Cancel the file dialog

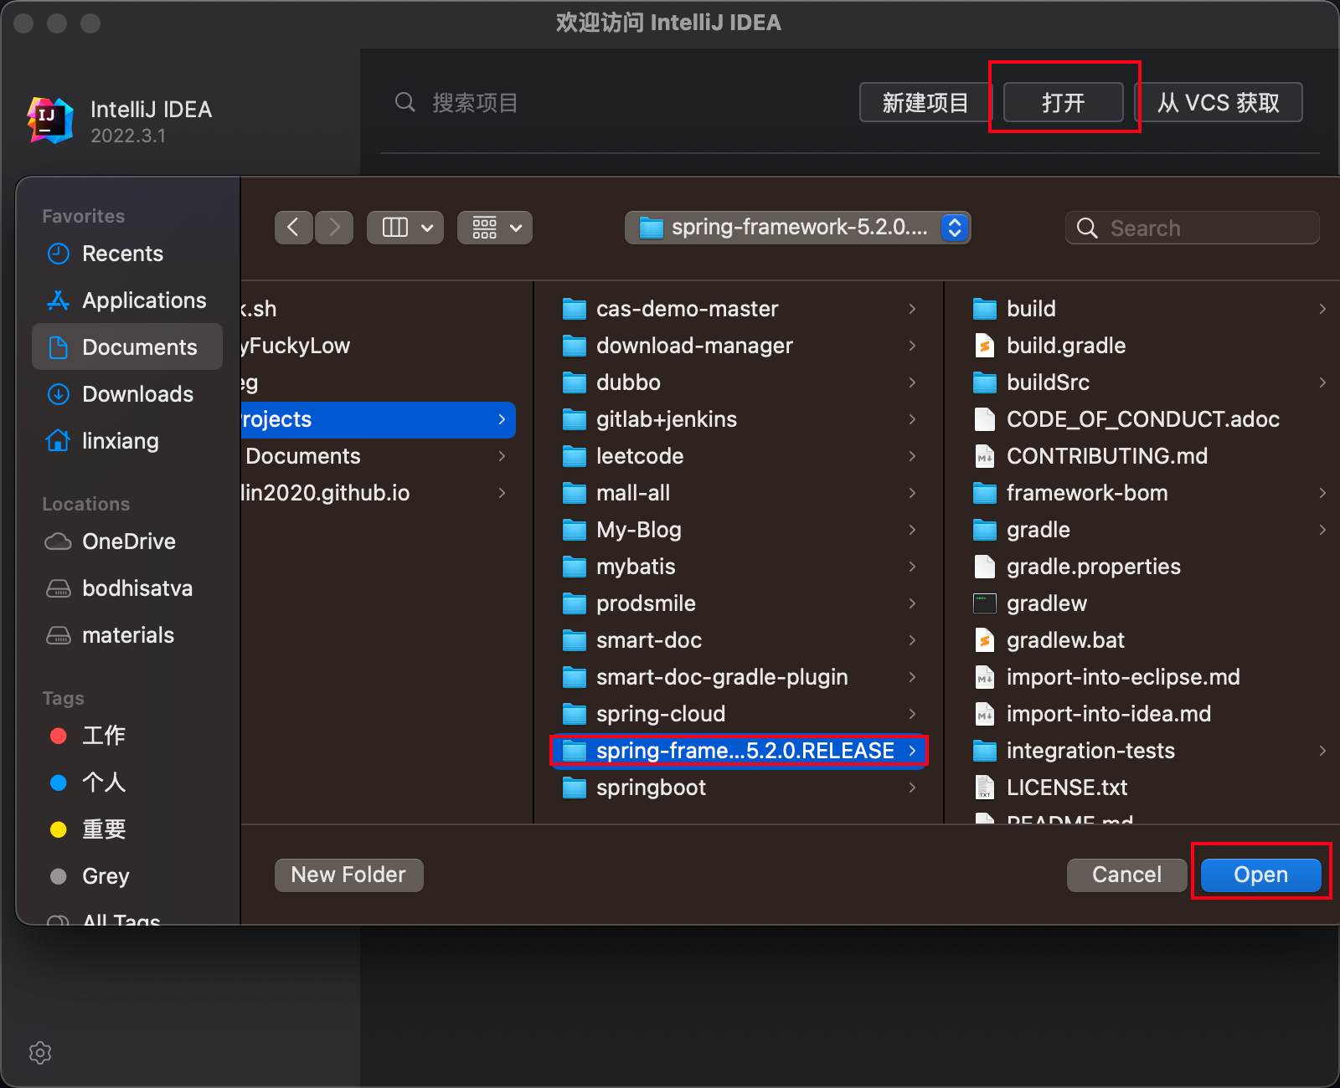click(1126, 875)
